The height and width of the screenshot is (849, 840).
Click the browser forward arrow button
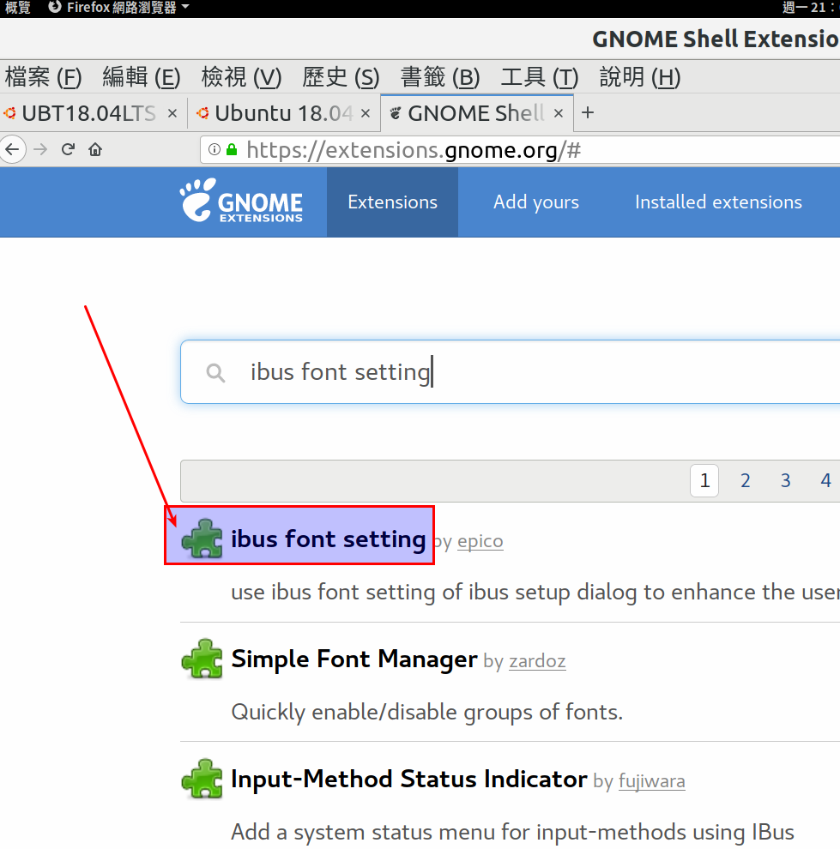pyautogui.click(x=40, y=149)
